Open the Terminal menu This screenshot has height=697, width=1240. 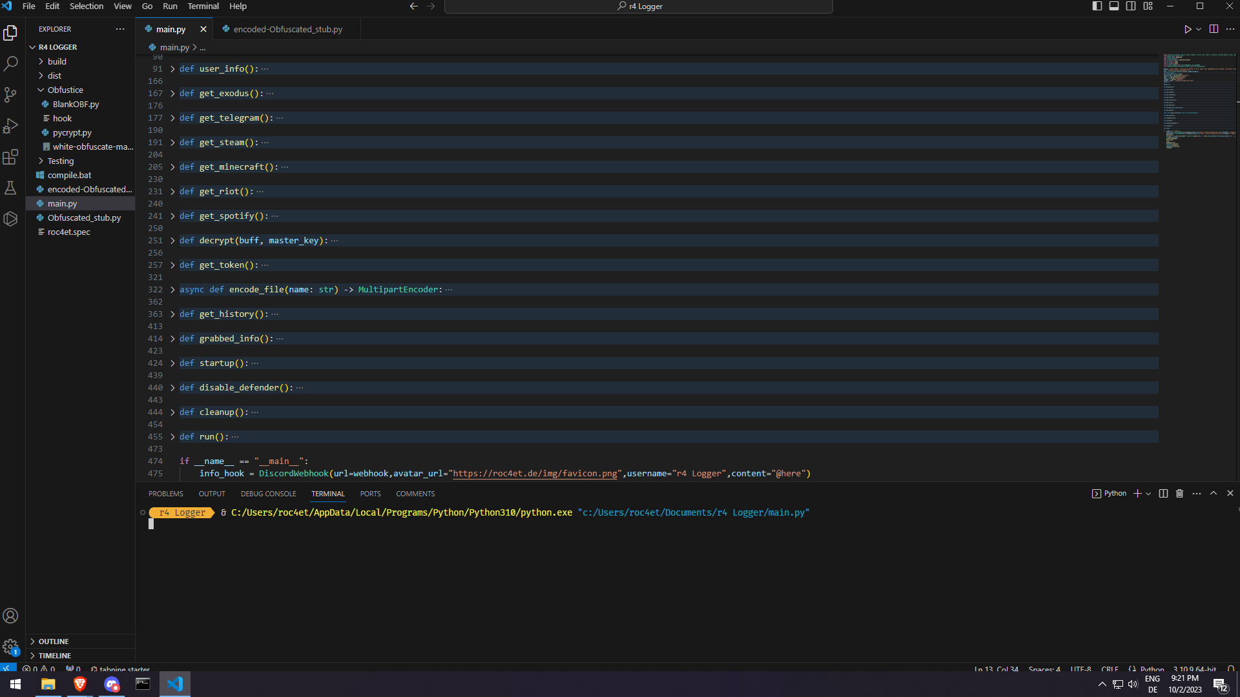point(203,6)
